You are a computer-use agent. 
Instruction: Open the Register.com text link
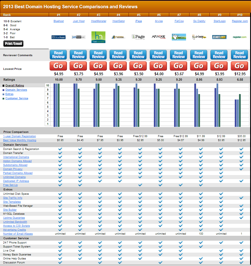(240, 21)
